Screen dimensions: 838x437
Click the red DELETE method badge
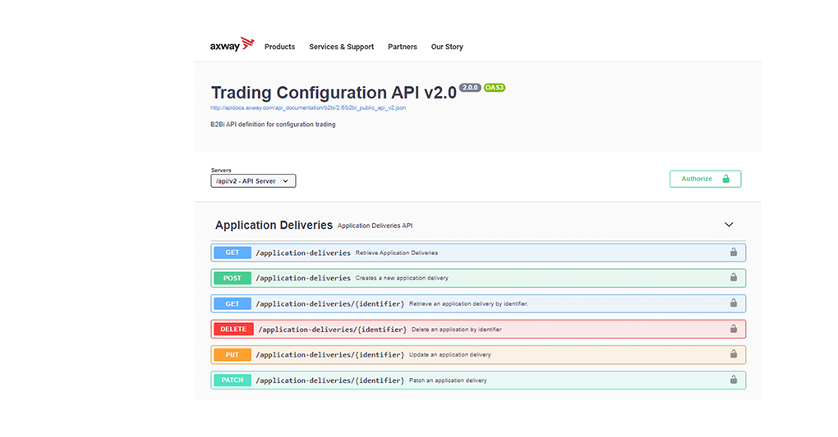click(x=233, y=329)
